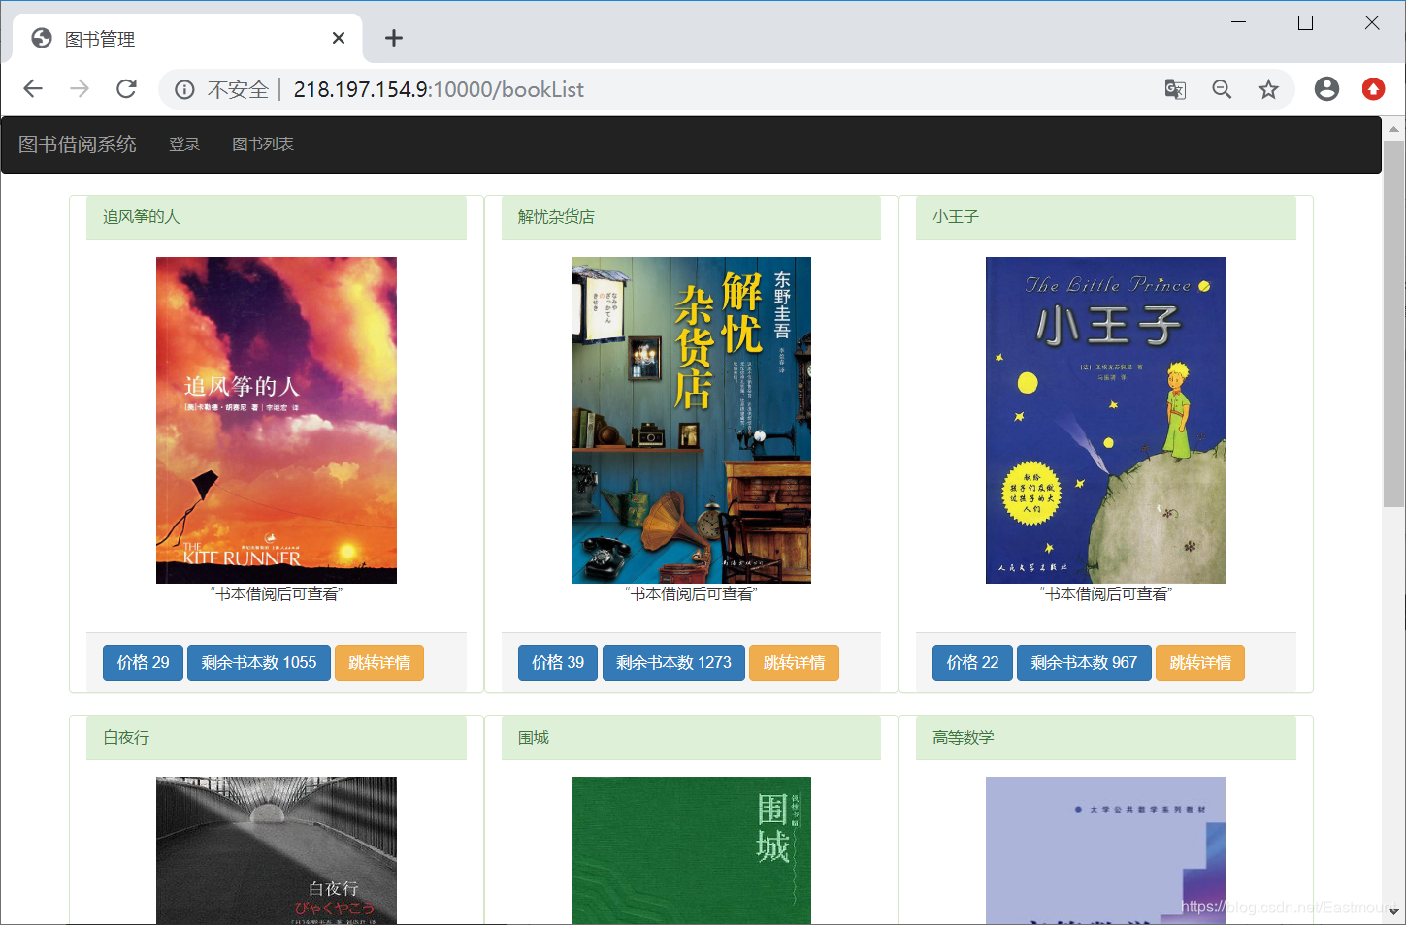Click the 价格 29 button

click(143, 663)
